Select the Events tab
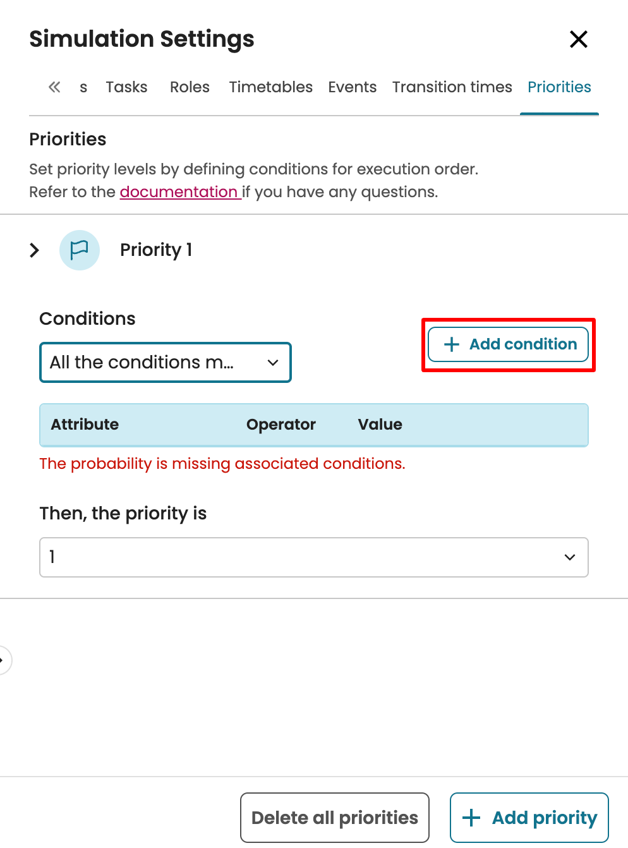The width and height of the screenshot is (628, 848). [x=352, y=87]
